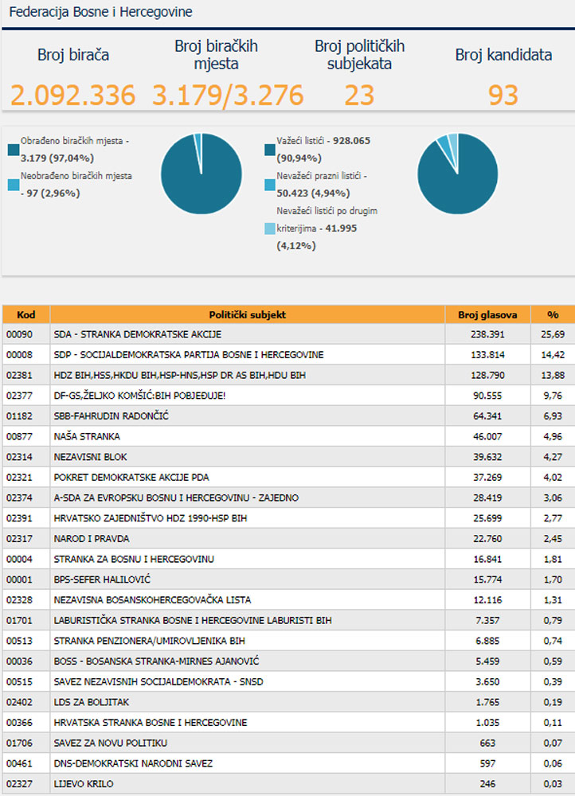Click the pie chart of processed polling stations
The image size is (575, 796).
(201, 174)
